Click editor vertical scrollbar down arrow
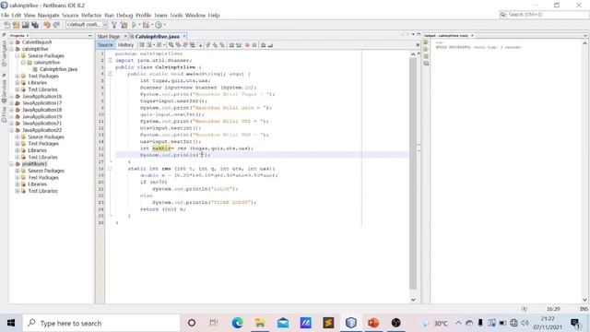The width and height of the screenshot is (590, 332). 413,300
